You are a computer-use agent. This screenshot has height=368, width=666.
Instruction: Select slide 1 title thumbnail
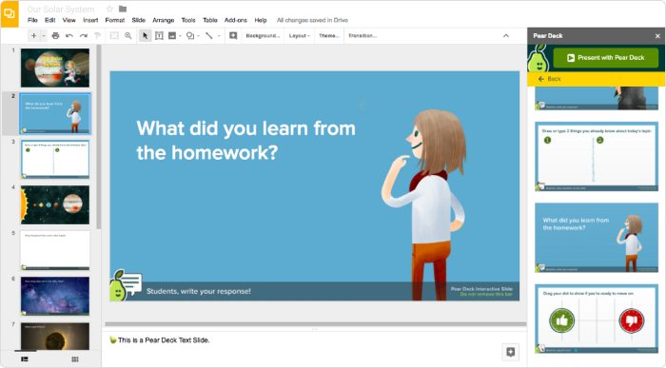click(55, 68)
